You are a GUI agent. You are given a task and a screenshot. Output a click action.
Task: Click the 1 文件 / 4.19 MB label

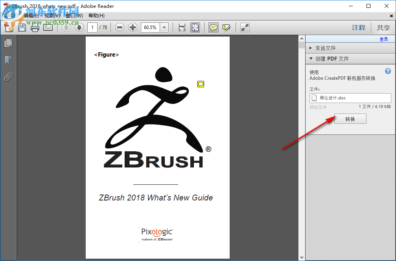click(374, 107)
